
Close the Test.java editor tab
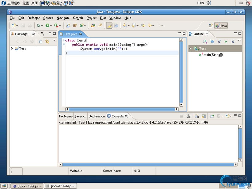pyautogui.click(x=81, y=34)
